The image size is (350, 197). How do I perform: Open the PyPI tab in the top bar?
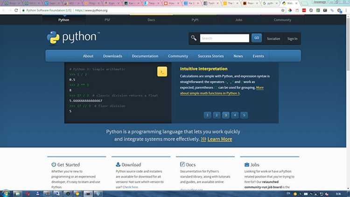pyautogui.click(x=195, y=20)
